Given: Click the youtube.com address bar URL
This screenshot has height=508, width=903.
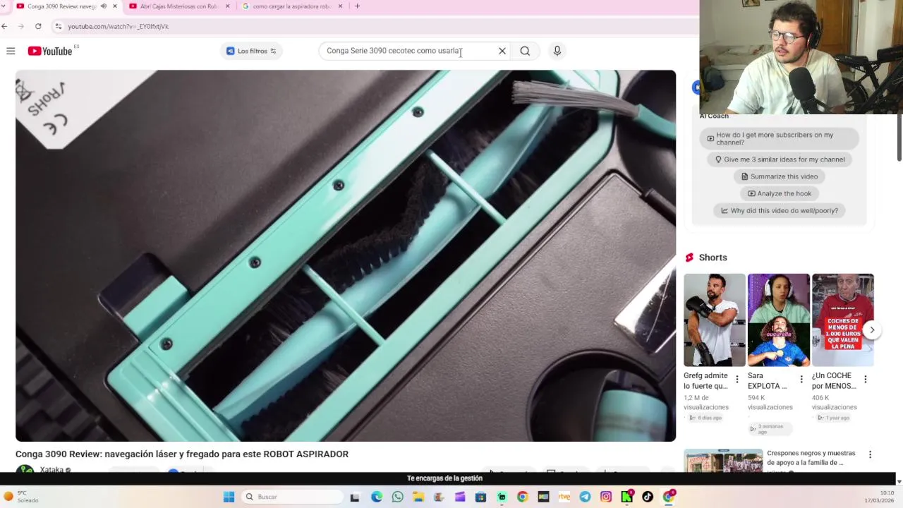Looking at the screenshot, I should click(118, 26).
